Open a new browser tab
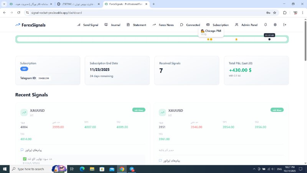This screenshot has height=173, width=307. coord(154,4)
